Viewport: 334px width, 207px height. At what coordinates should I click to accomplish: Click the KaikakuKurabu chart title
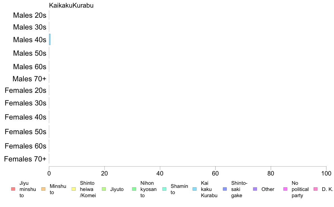click(x=71, y=5)
